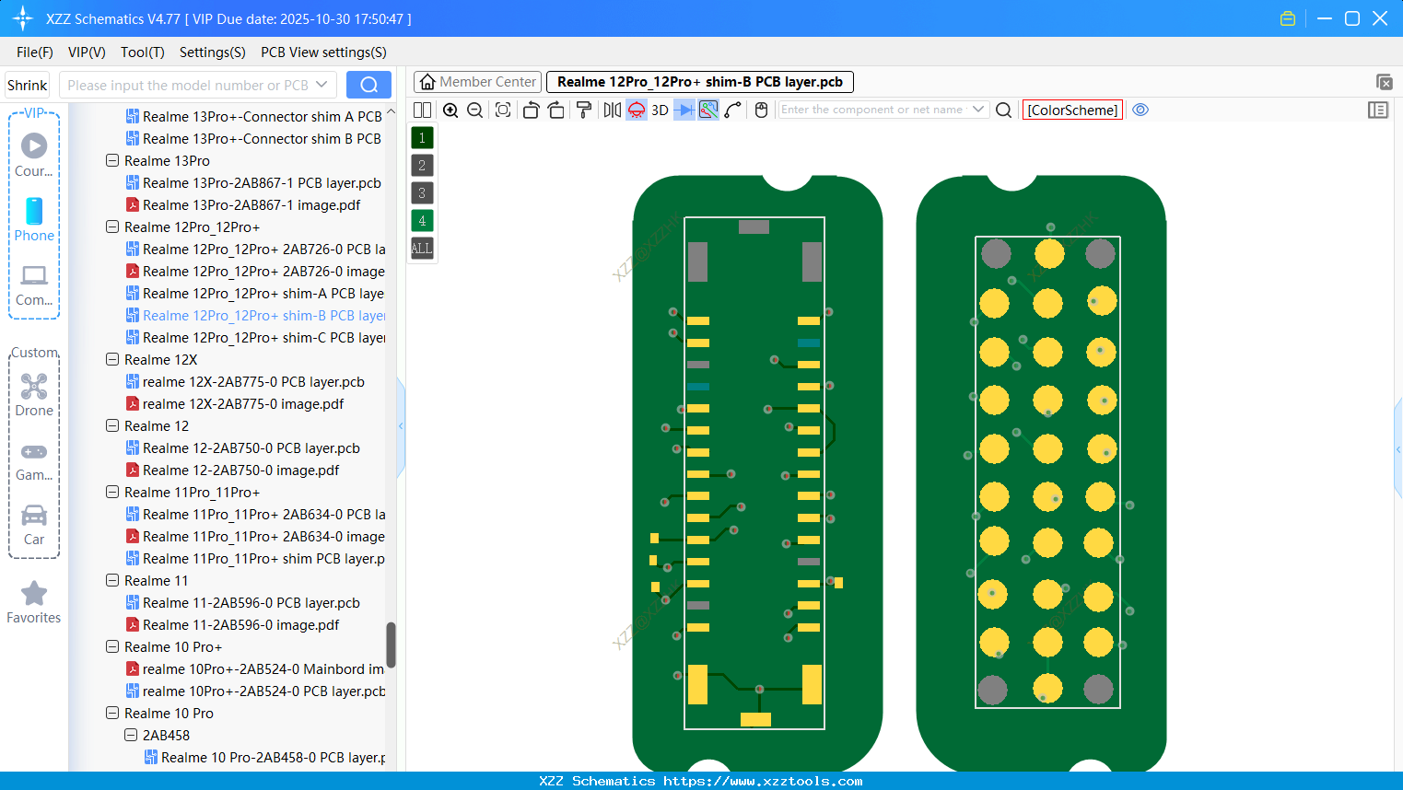
Task: Click the split dual-view toolbar icon
Action: 422,110
